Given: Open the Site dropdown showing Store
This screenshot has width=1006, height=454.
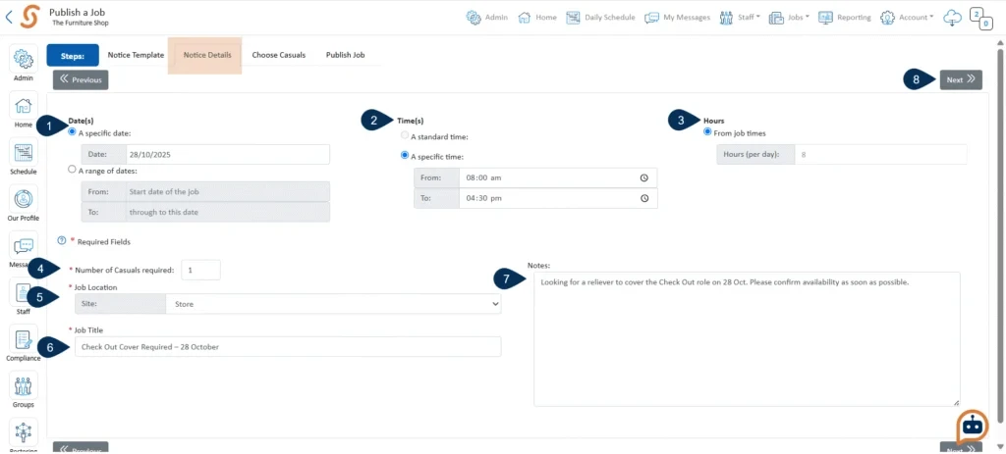Looking at the screenshot, I should click(x=333, y=304).
